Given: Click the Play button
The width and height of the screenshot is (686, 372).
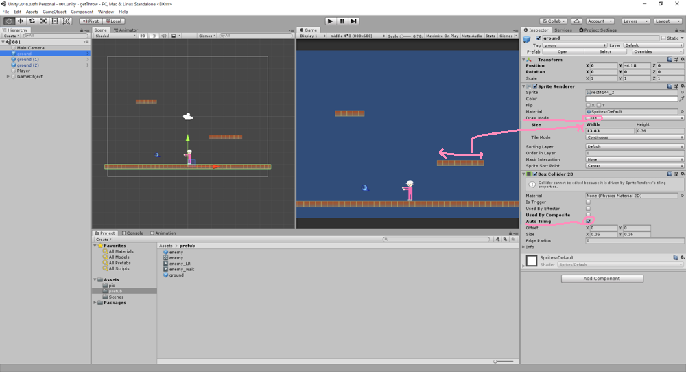Looking at the screenshot, I should coord(331,21).
